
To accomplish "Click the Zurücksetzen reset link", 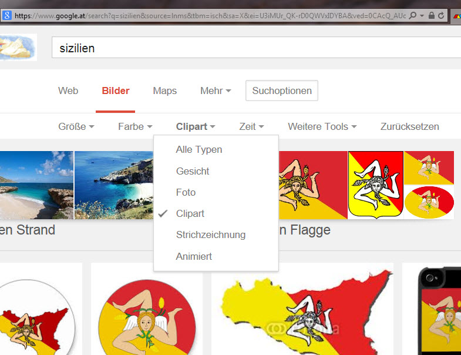I will [x=409, y=126].
